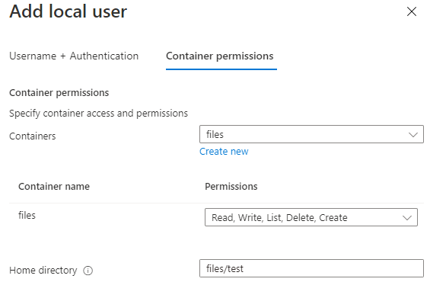Focus the Home directory input field
This screenshot has height=298, width=430.
click(x=311, y=268)
